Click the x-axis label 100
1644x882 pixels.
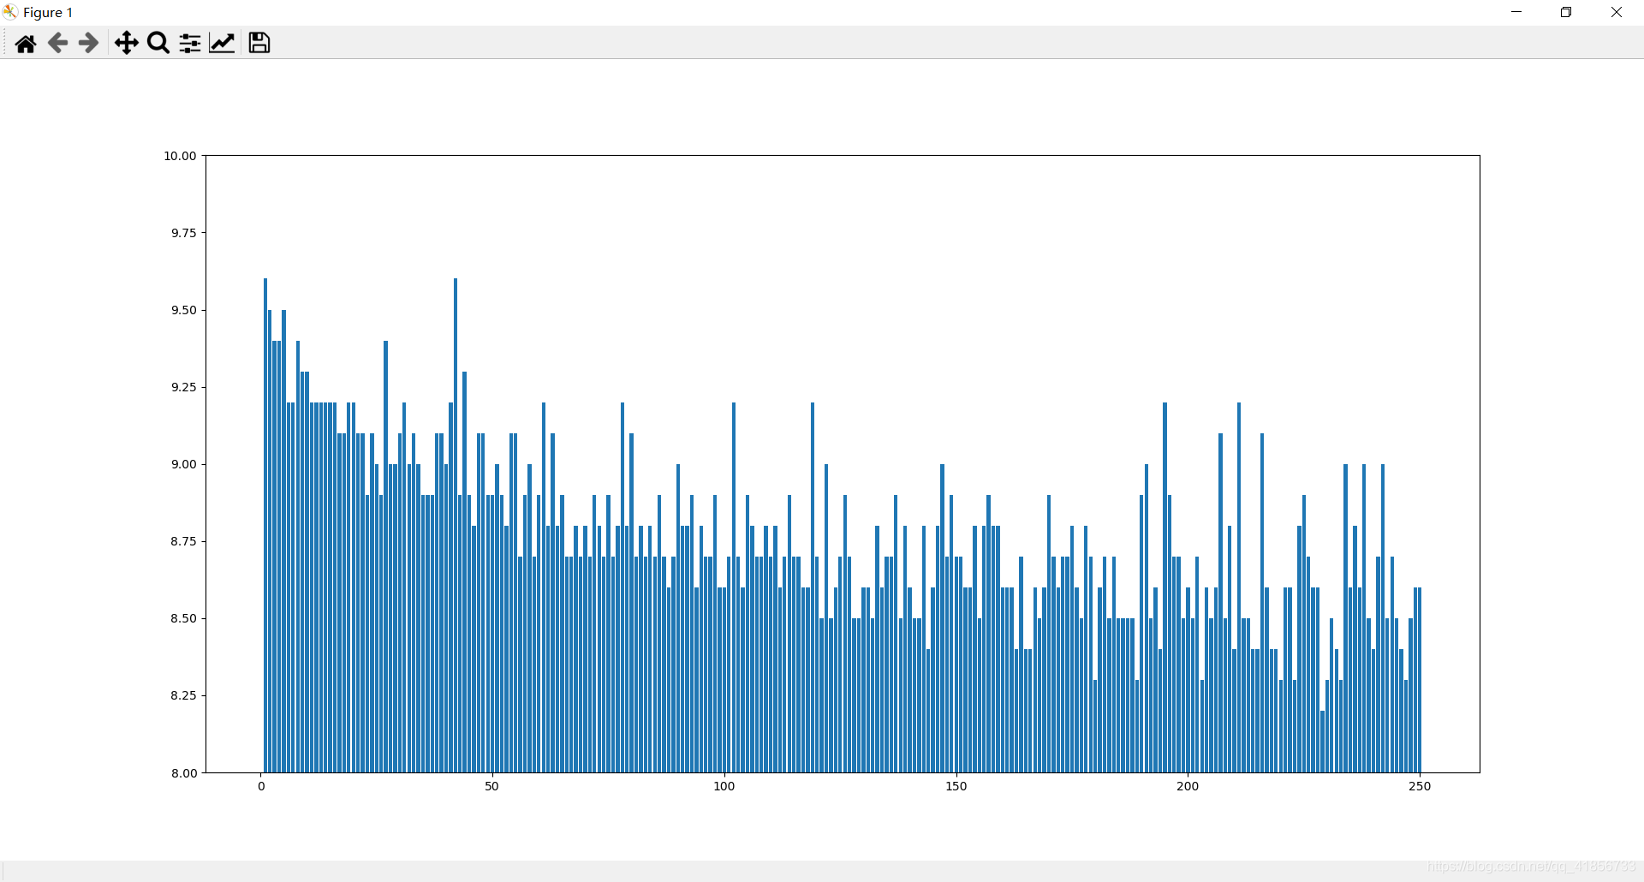724,786
